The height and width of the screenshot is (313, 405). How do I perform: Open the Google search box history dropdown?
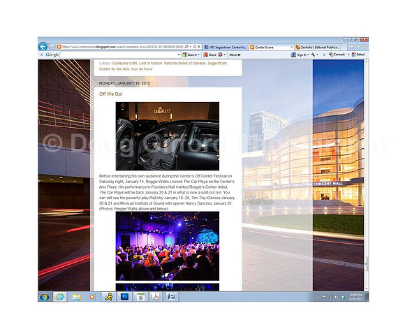179,54
